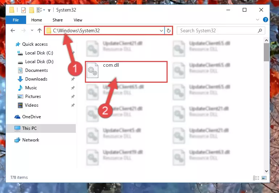
Task: Open Help with the blue question icon
Action: pos(265,20)
